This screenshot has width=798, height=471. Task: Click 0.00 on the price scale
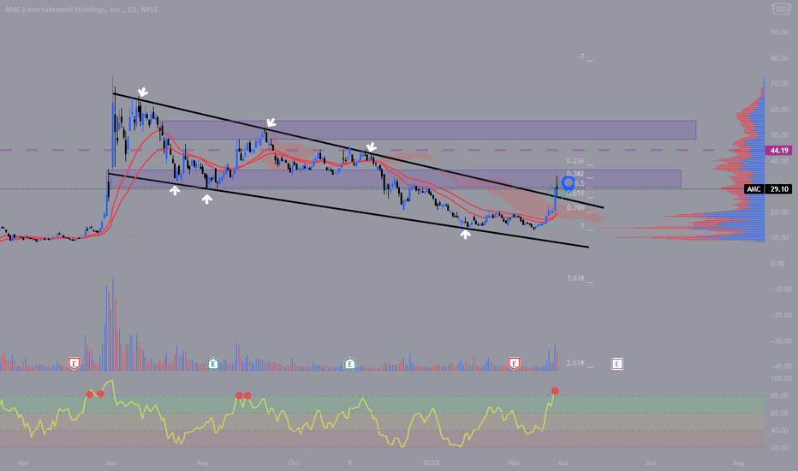pos(777,264)
